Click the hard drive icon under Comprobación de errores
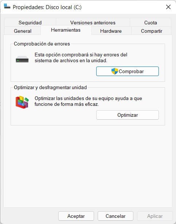 (x=22, y=59)
